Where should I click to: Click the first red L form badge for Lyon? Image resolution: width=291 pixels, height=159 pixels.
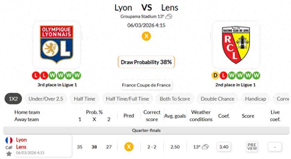pos(36,75)
